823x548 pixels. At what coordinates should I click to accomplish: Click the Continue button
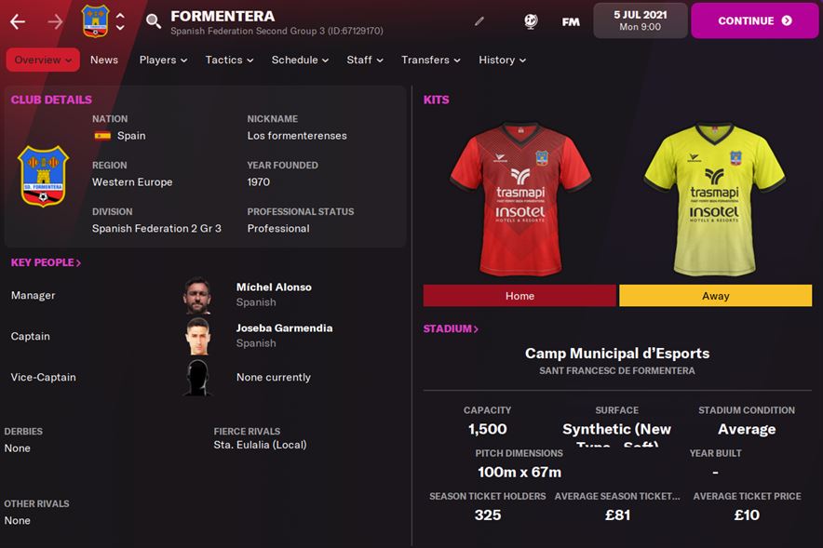point(754,21)
